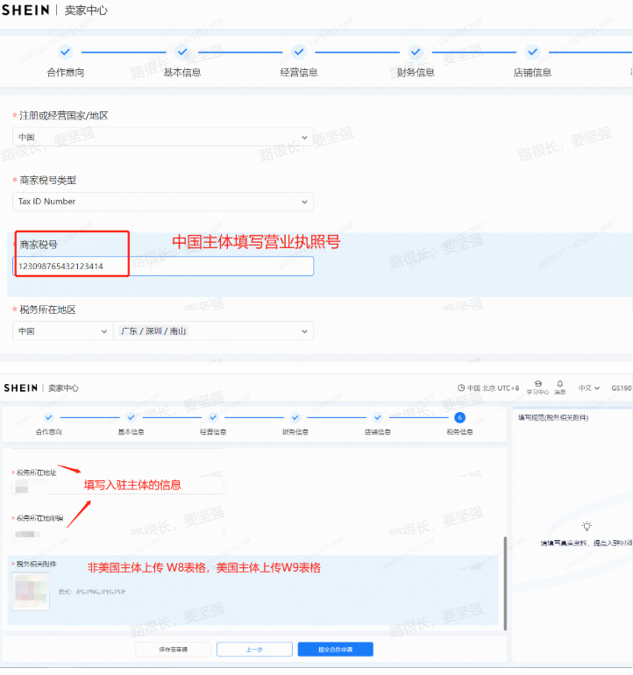Open the GS190 account menu
633x675 pixels.
pyautogui.click(x=621, y=387)
